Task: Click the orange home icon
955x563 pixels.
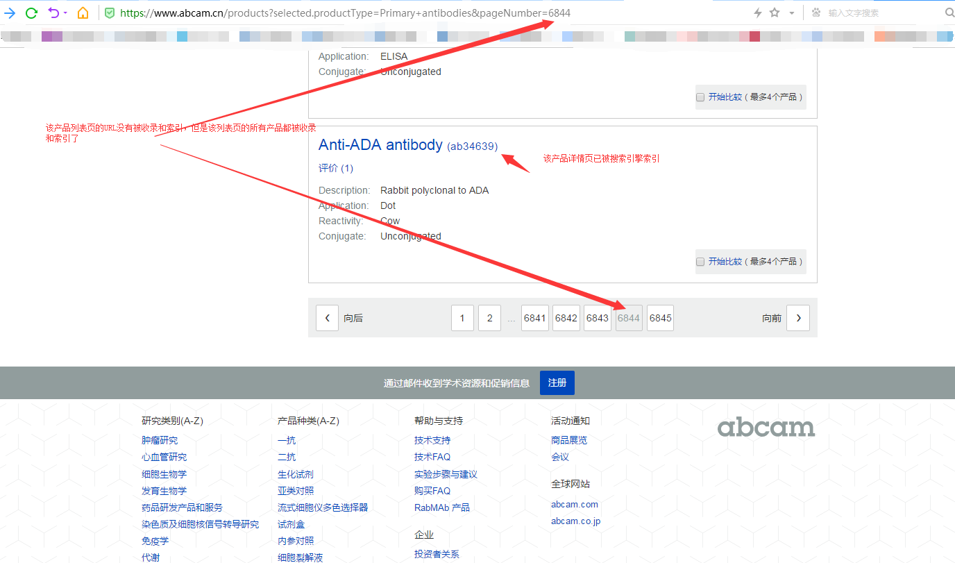Action: 83,12
